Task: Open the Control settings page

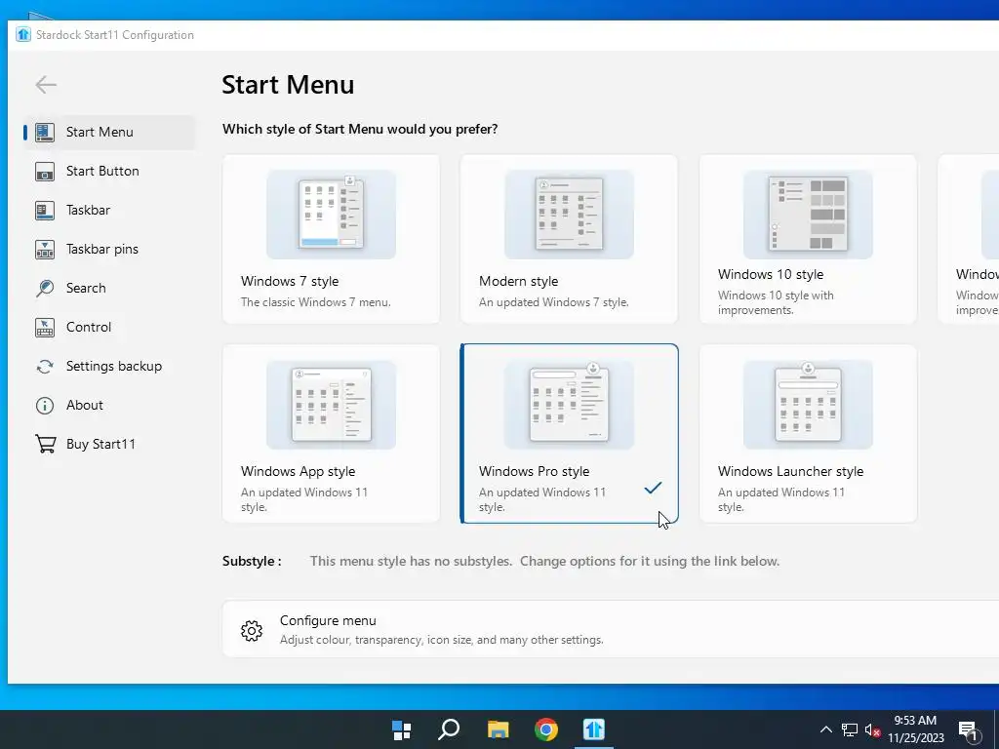Action: [x=89, y=328]
